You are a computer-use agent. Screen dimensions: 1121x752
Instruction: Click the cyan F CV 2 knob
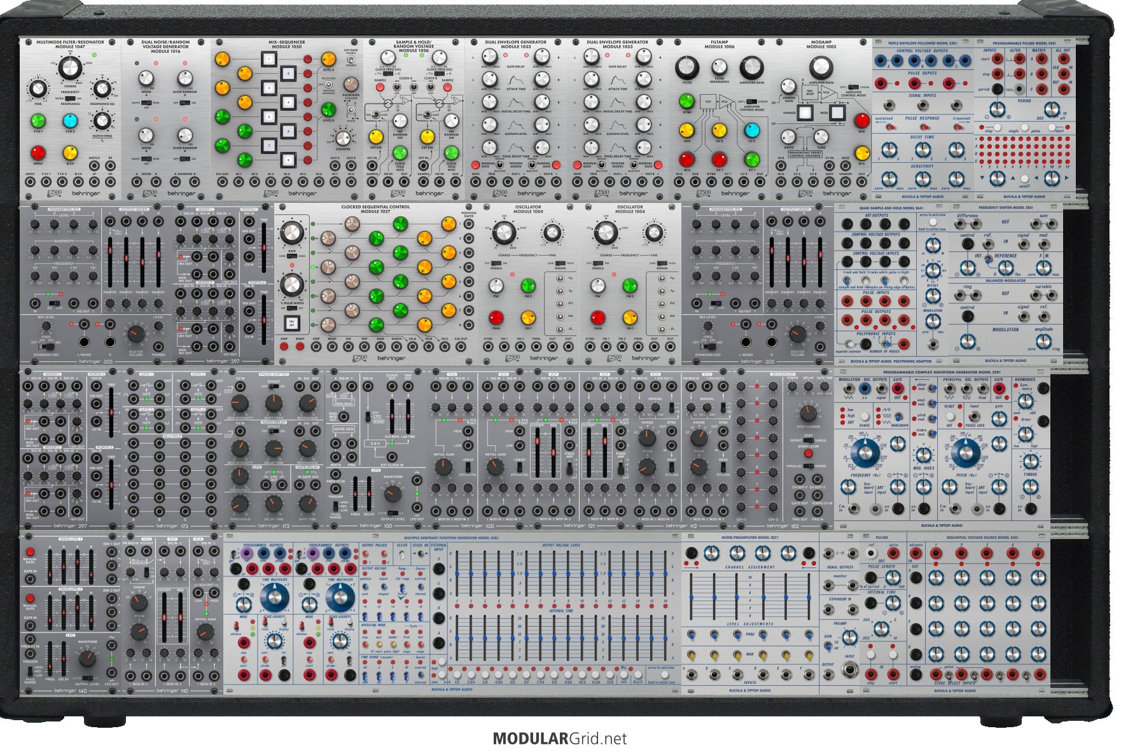pos(70,121)
